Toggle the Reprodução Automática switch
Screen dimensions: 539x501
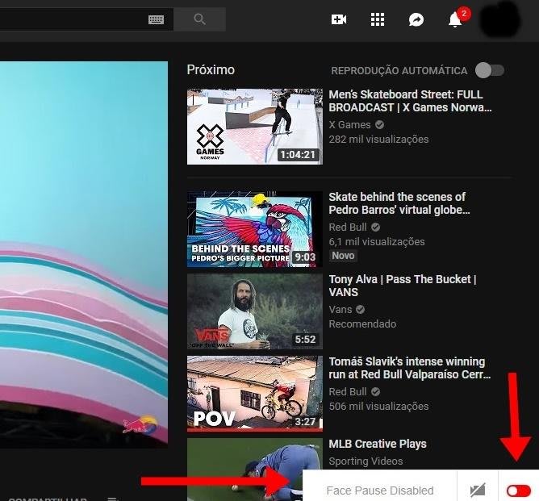(x=489, y=70)
